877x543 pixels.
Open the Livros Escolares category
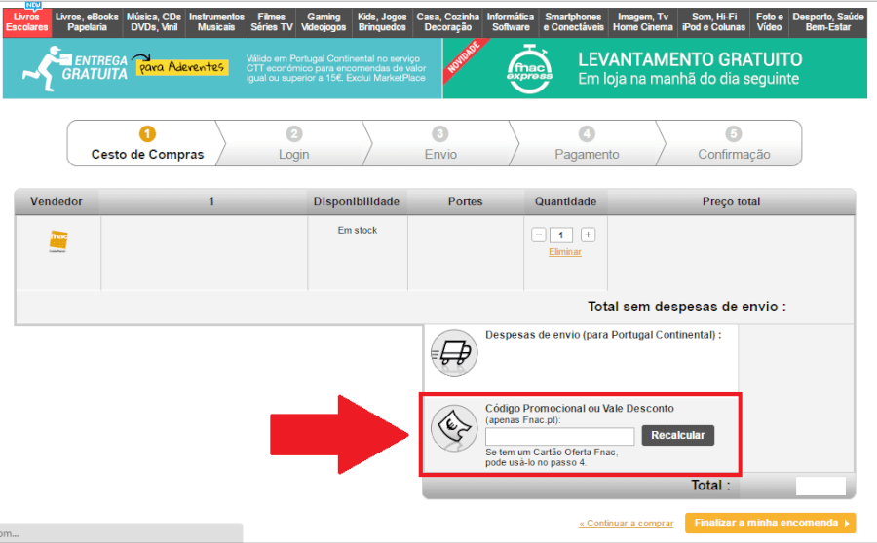point(26,22)
